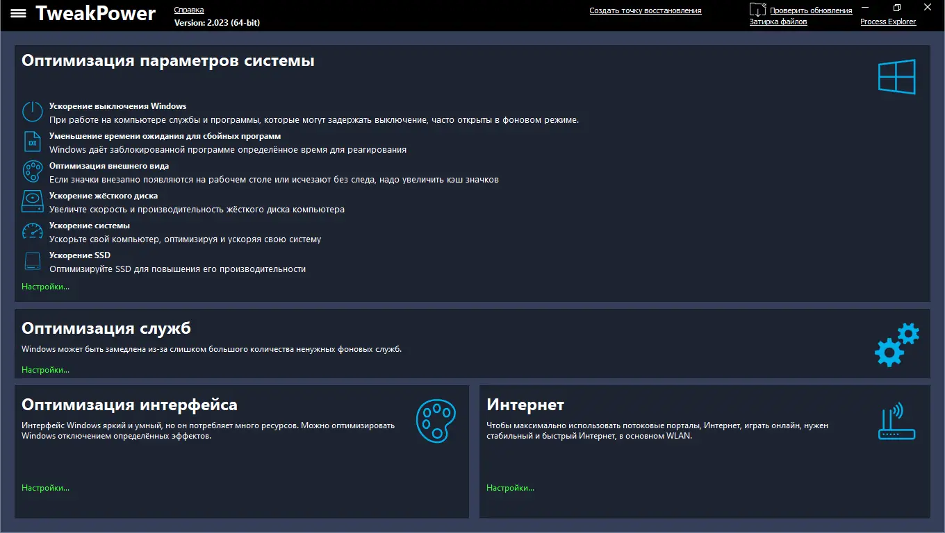945x533 pixels.
Task: Click the small palette appearance optimization icon
Action: pos(33,171)
